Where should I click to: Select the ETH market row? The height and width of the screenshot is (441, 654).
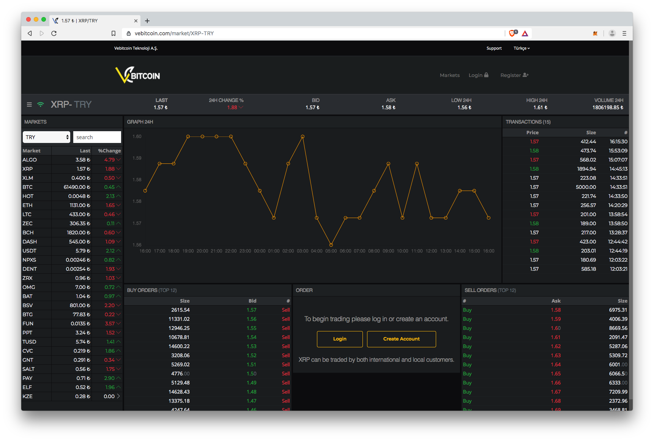[x=72, y=205]
